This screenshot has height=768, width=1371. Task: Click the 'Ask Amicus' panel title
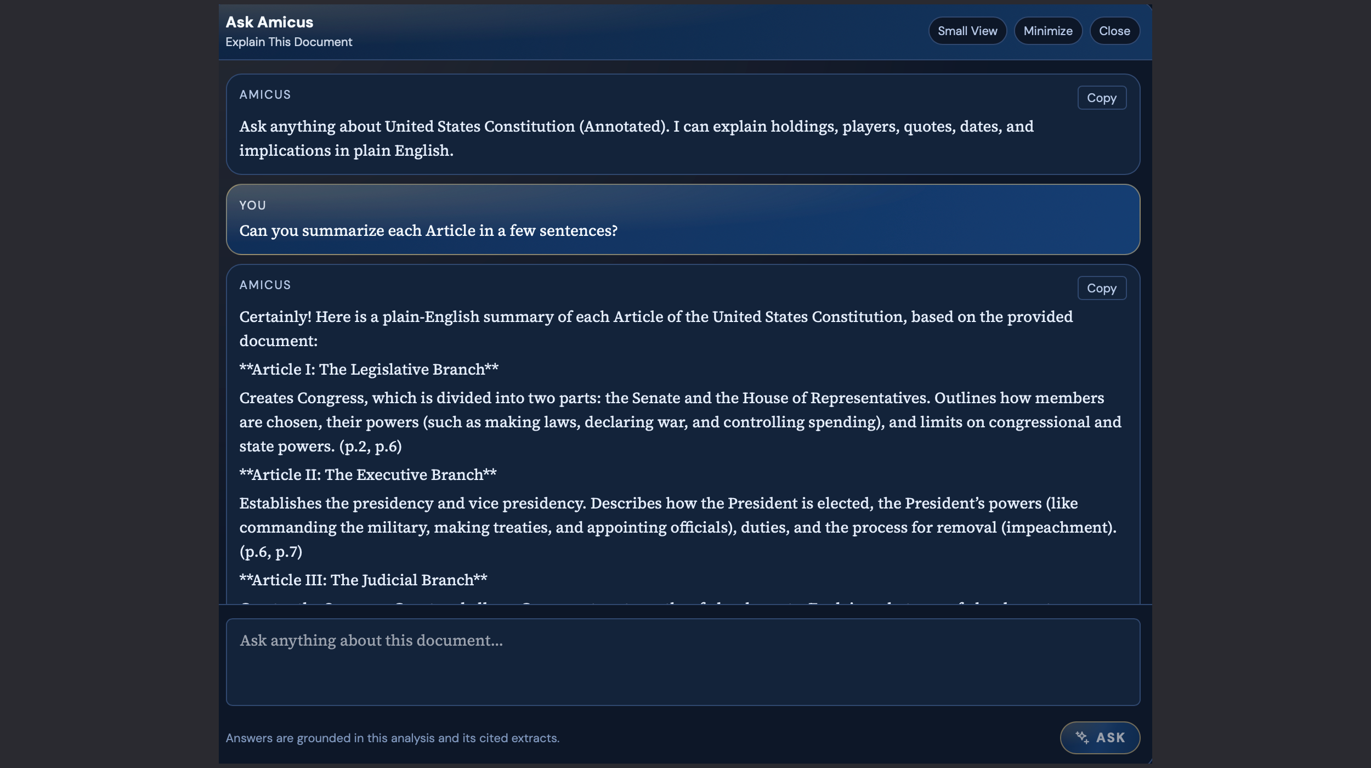coord(269,22)
